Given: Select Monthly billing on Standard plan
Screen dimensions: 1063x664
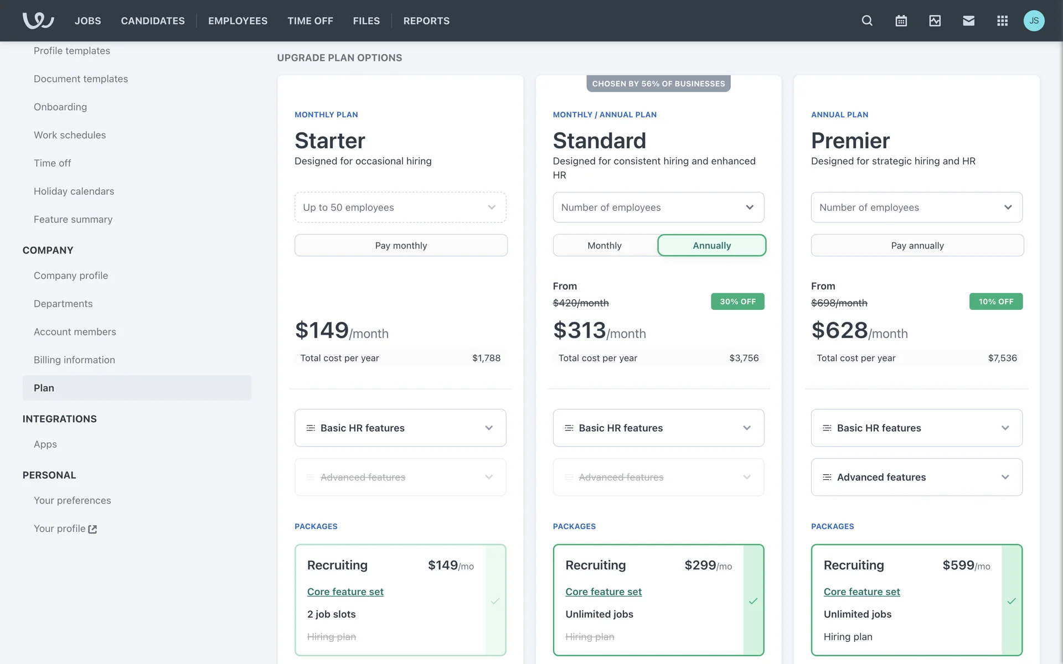Looking at the screenshot, I should (605, 245).
